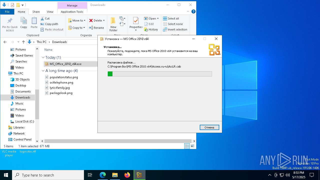Select lyricsfamily.jpg file
This screenshot has height=180, width=320.
(x=60, y=88)
